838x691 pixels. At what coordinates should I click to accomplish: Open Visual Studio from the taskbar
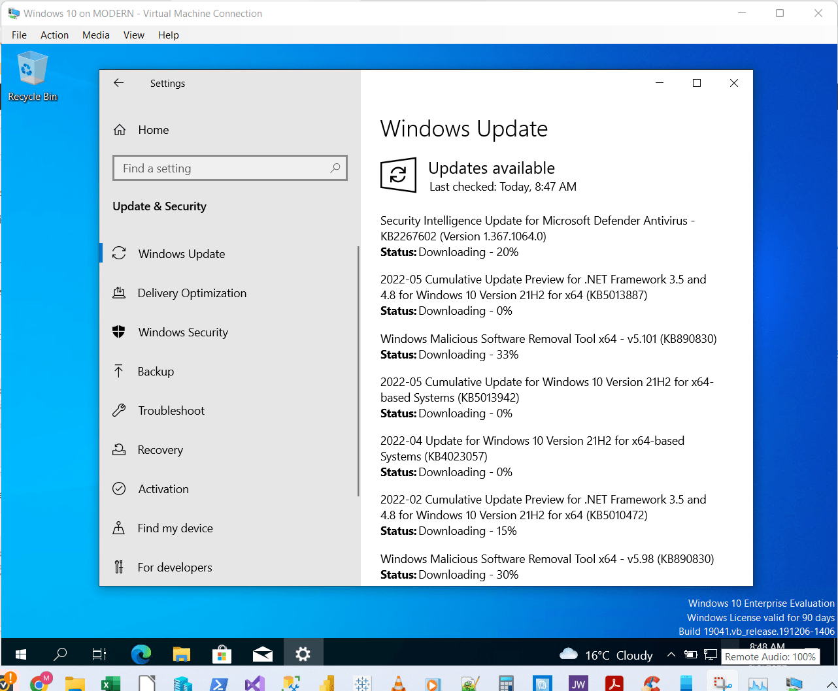255,684
